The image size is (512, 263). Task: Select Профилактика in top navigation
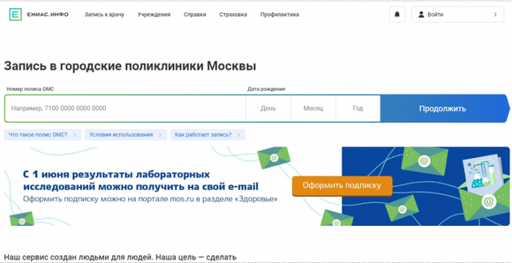click(x=280, y=15)
